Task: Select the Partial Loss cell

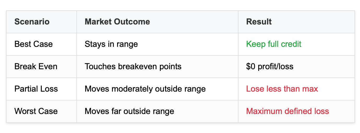Action: click(x=41, y=89)
